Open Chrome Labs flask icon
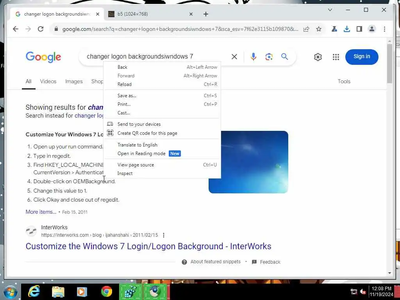This screenshot has height=300, width=400. coord(334,29)
